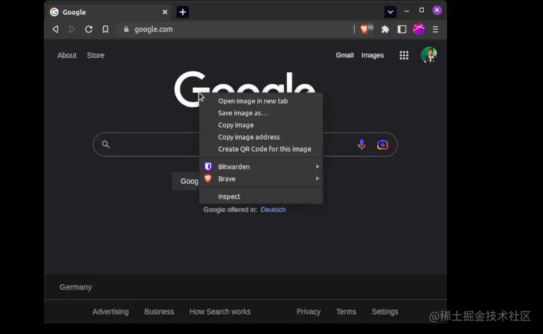
Task: Reload the page with the refresh icon
Action: [x=89, y=30]
